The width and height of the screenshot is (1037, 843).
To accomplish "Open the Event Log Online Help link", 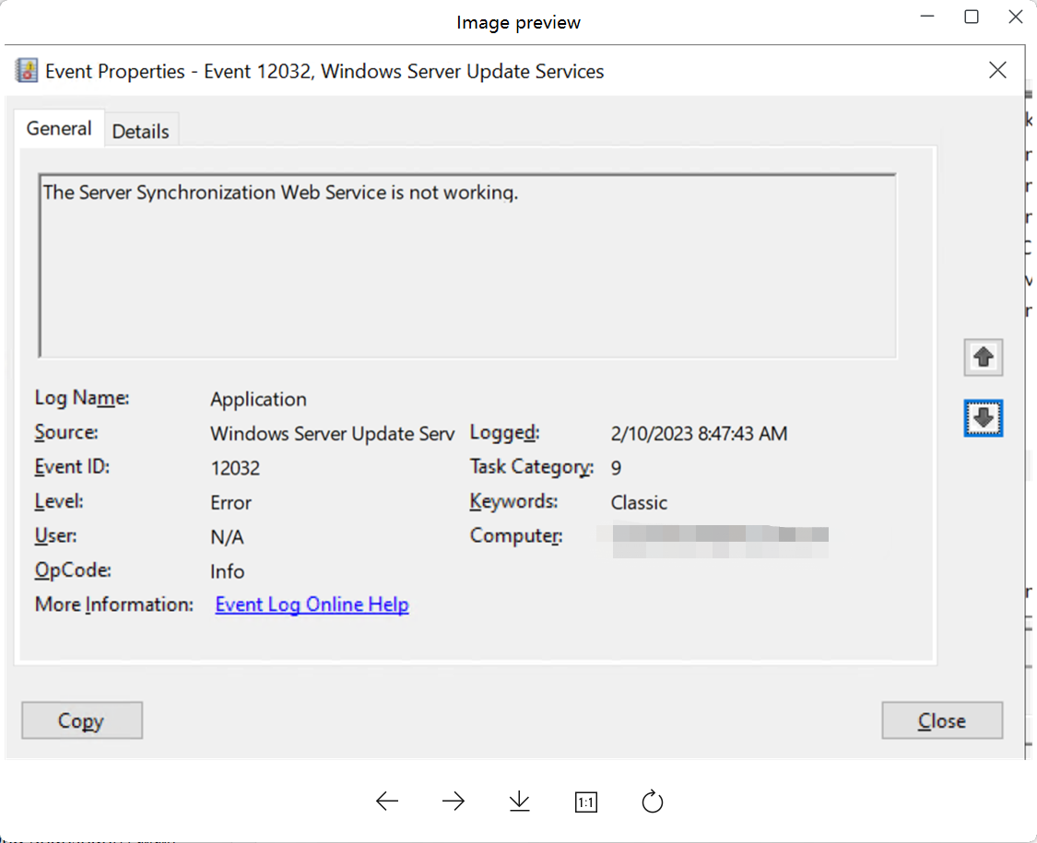I will tap(312, 604).
